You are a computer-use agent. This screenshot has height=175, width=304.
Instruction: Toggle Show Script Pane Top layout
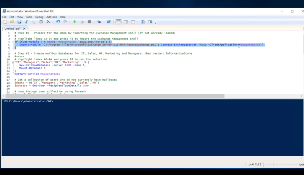coord(118,22)
